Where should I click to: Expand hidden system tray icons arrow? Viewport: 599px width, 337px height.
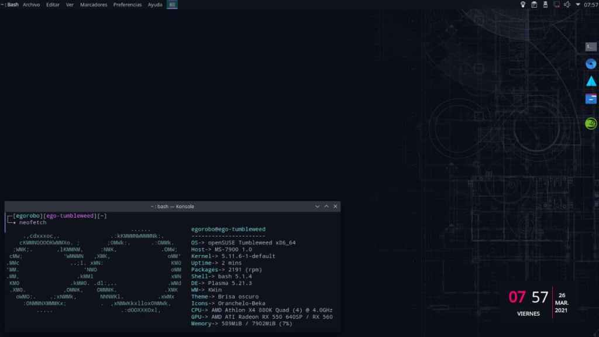coord(578,5)
